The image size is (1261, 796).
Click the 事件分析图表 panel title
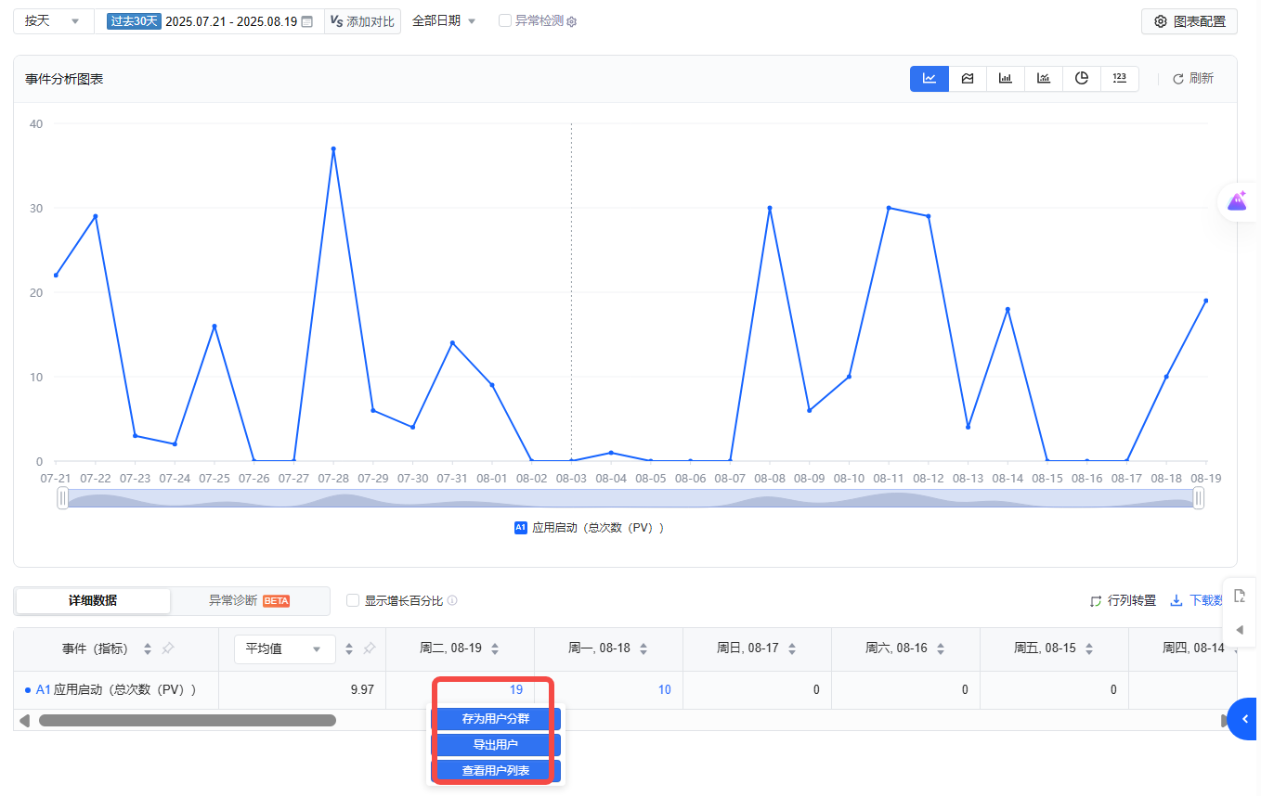[64, 79]
